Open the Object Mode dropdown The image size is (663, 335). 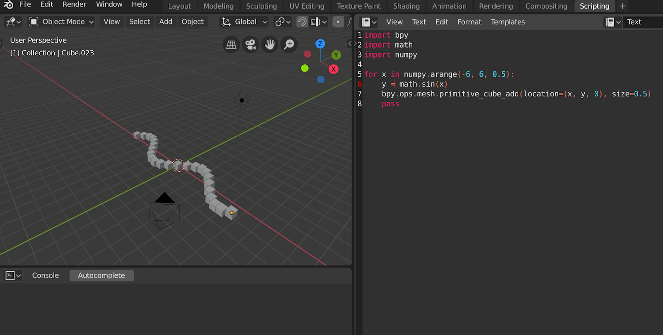pyautogui.click(x=61, y=22)
